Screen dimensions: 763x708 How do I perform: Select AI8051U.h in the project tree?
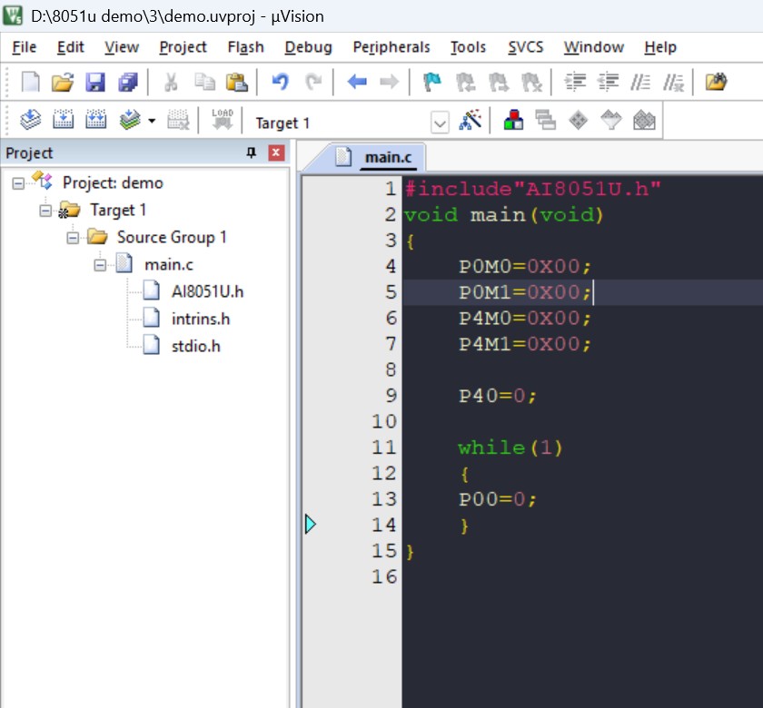coord(207,291)
